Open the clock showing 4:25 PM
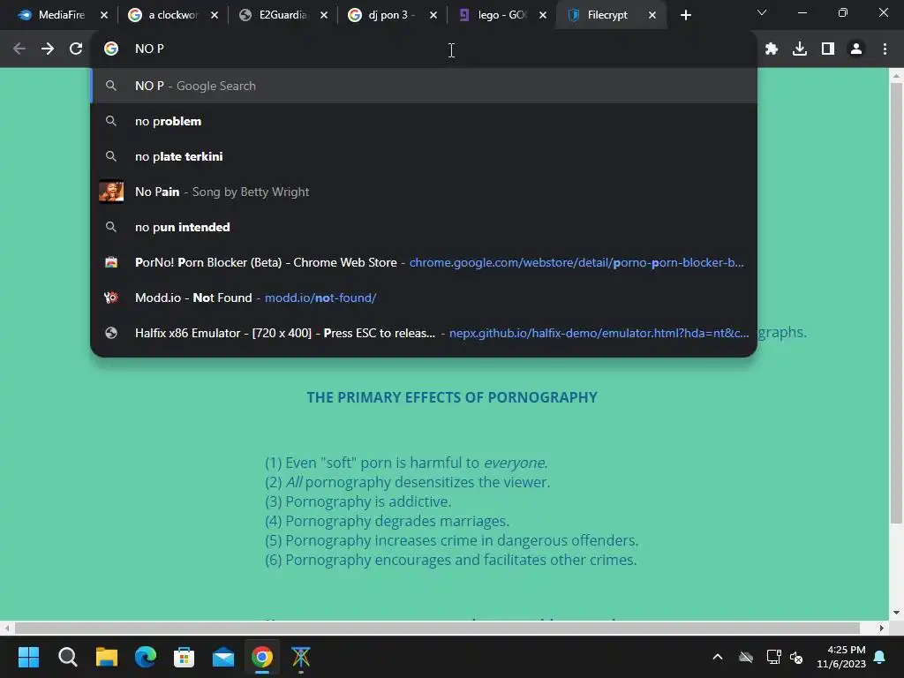The width and height of the screenshot is (904, 678). 841,657
